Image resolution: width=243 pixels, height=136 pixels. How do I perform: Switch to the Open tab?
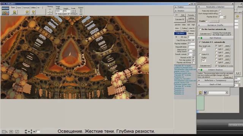[x=13, y=8]
